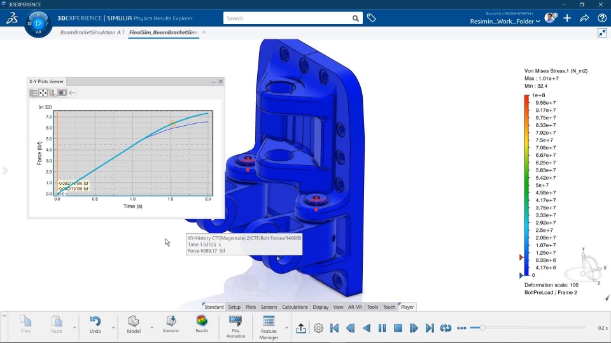Click the first list icon in X-Y Plots Viewer toolbar
The height and width of the screenshot is (343, 611).
click(x=34, y=93)
